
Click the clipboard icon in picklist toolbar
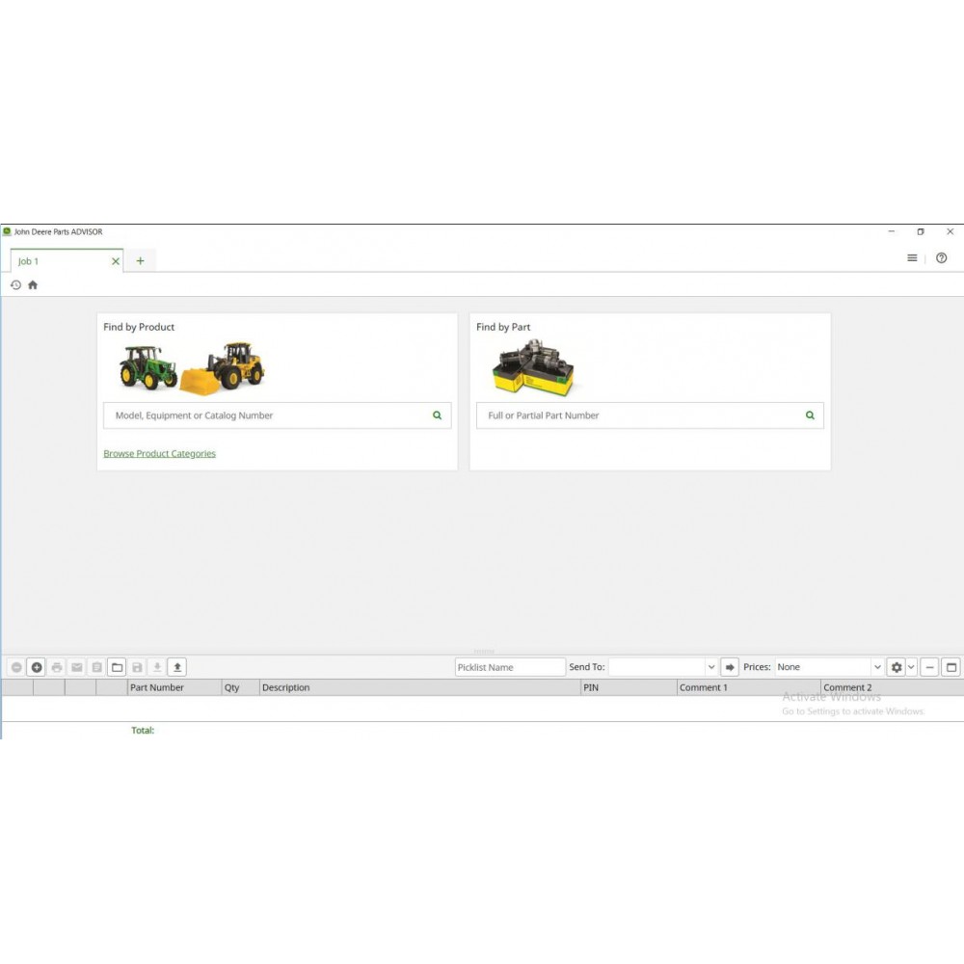point(96,667)
